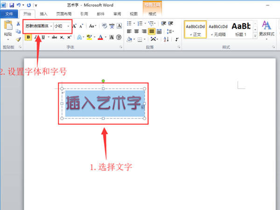Switch to the 邮件 tab
Screen dimensions: 280x210
coord(100,14)
